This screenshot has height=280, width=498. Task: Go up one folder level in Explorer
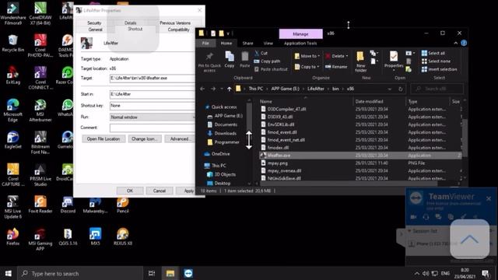click(229, 89)
